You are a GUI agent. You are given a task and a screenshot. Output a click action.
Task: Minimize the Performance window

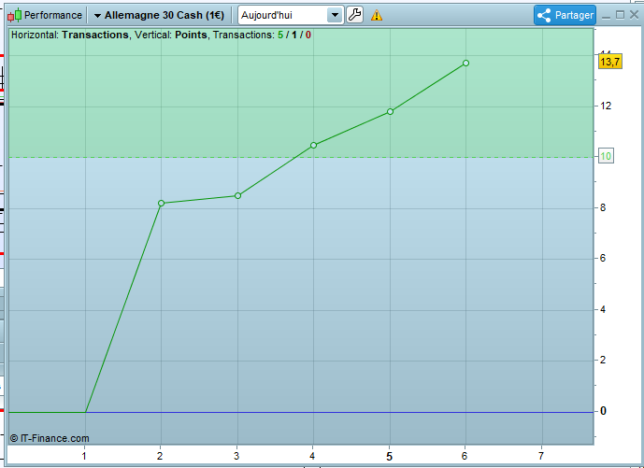606,16
